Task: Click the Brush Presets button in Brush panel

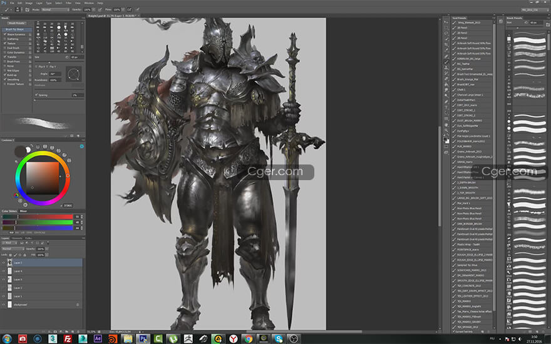Action: coord(17,23)
